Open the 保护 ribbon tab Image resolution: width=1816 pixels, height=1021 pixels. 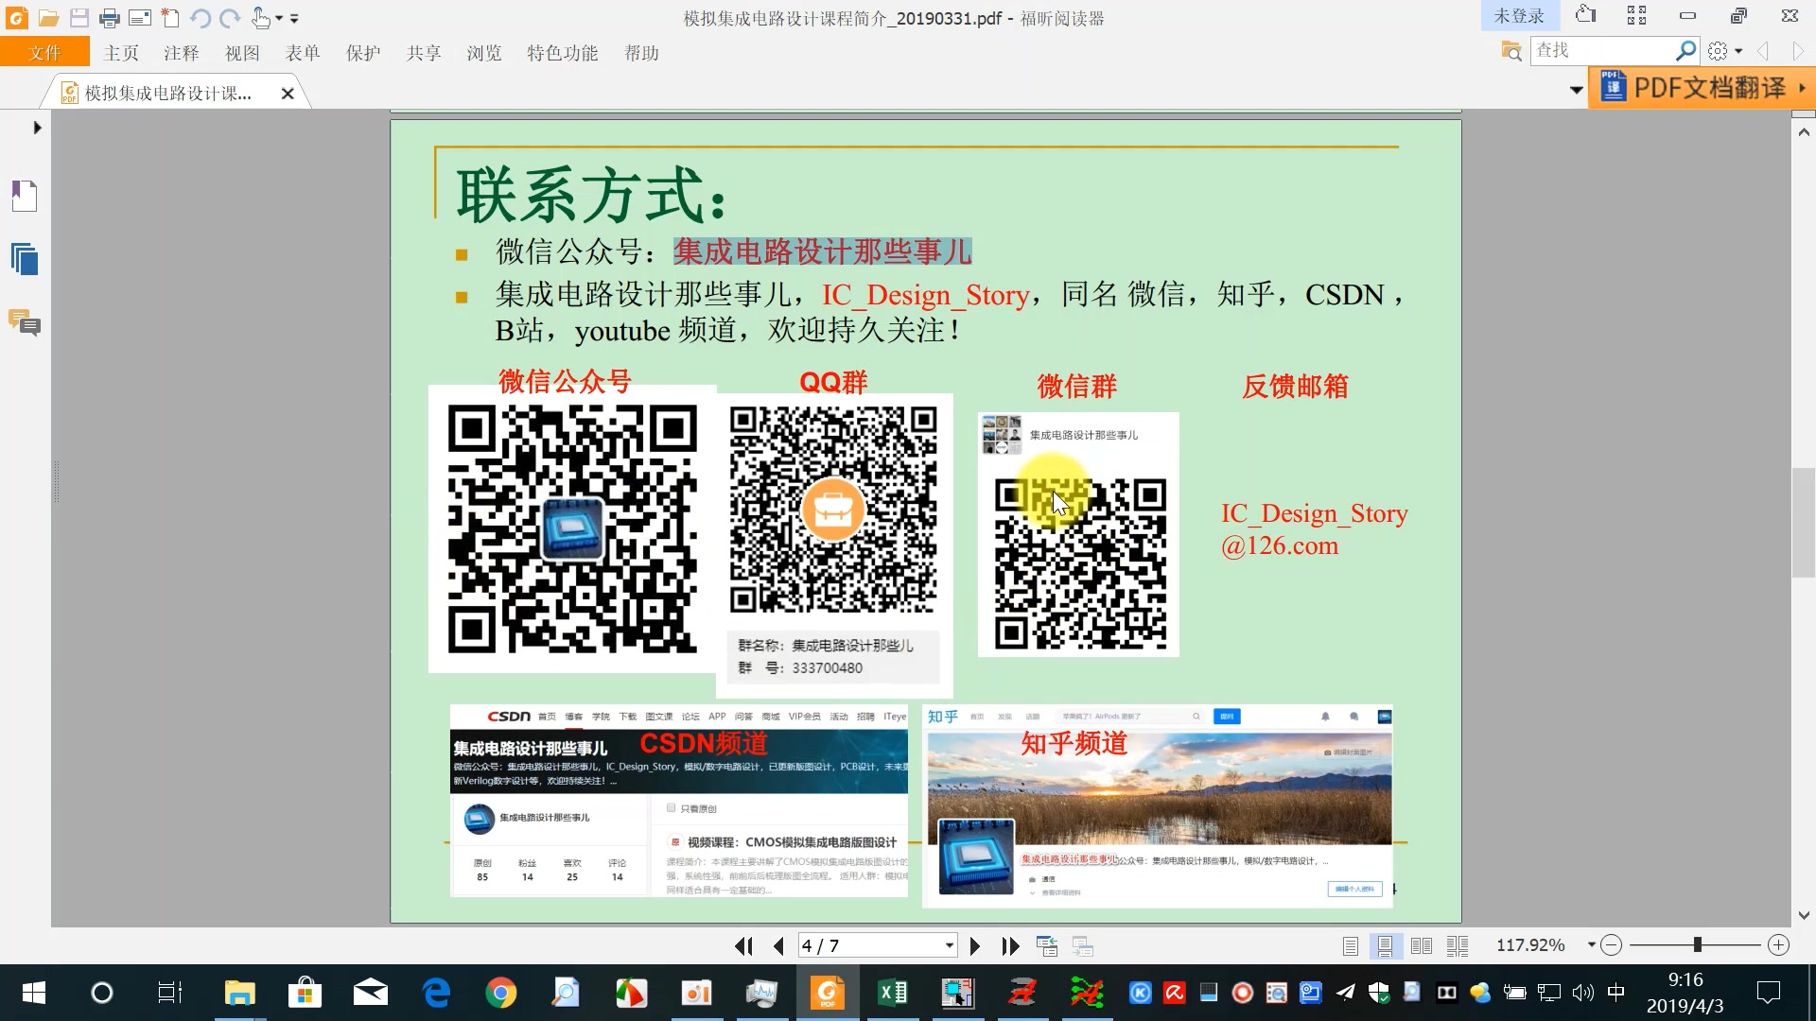(363, 53)
